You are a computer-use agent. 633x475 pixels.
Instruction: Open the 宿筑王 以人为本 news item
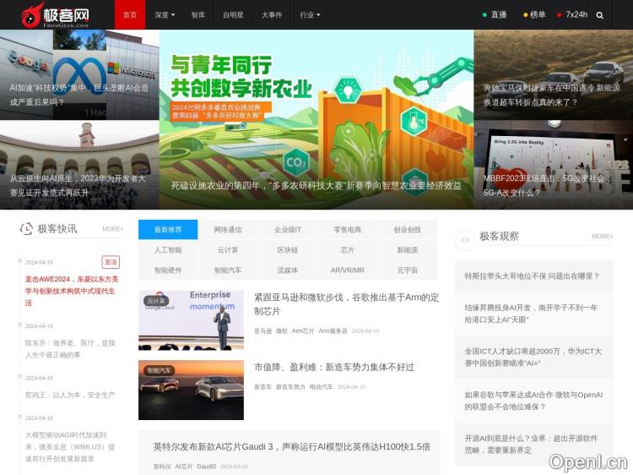(x=70, y=395)
